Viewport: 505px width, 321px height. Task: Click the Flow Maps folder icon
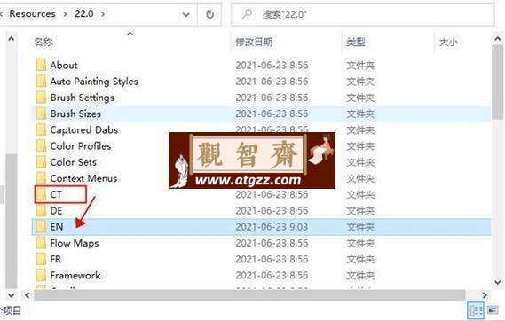pos(41,243)
